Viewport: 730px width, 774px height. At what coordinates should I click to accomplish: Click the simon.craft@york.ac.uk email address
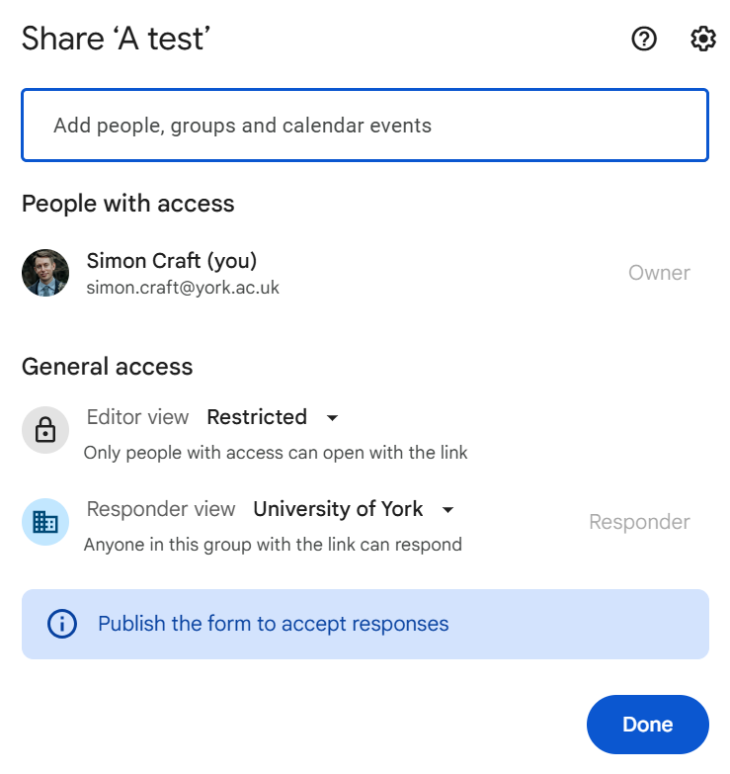coord(183,288)
